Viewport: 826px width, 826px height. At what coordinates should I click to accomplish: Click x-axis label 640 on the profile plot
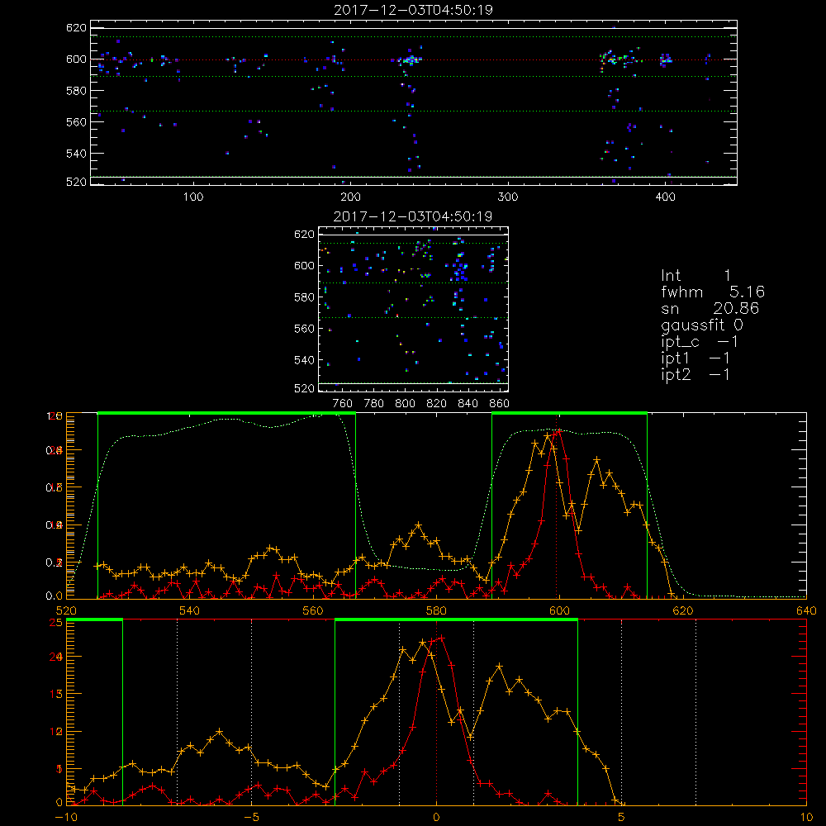click(x=806, y=610)
